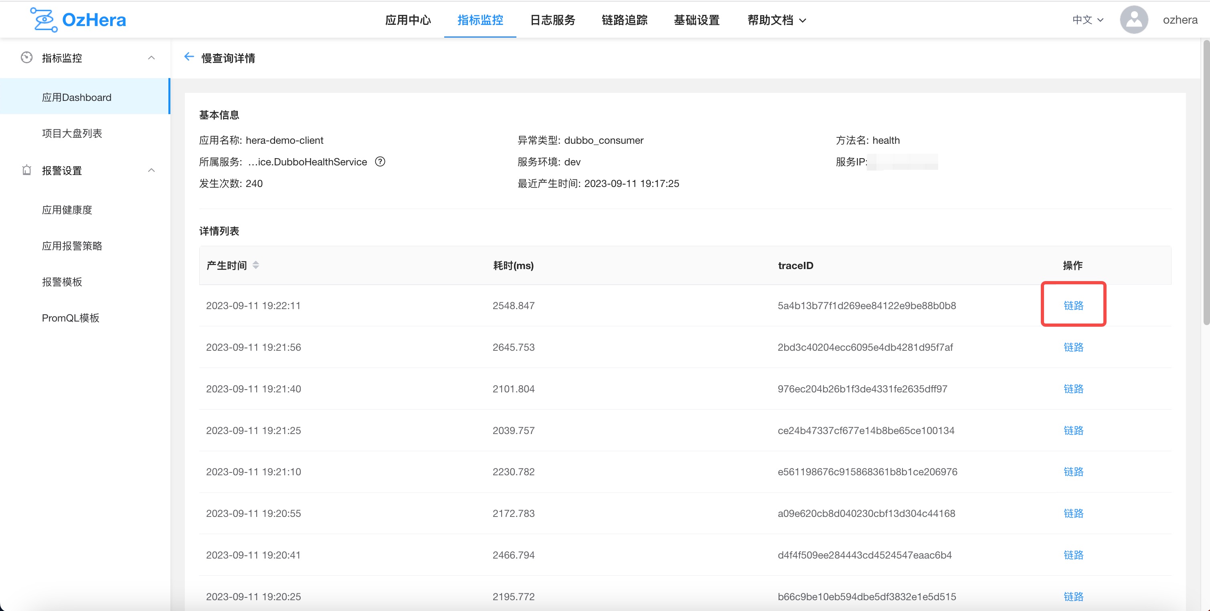Screen dimensions: 1210x611
Task: Click the 2230.782 duration value
Action: click(514, 472)
